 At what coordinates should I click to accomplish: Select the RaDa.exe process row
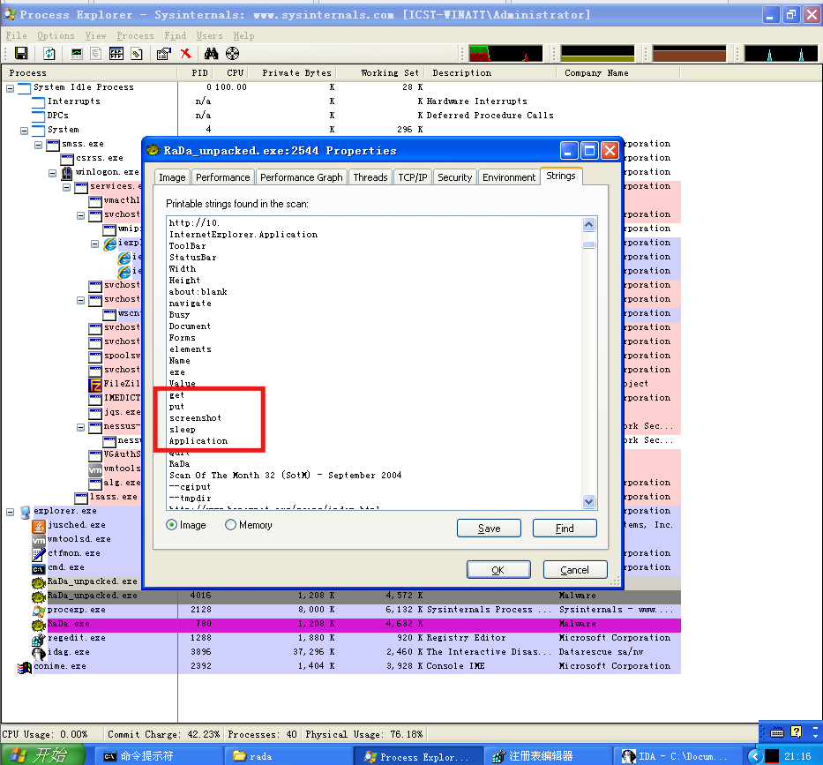pos(340,625)
